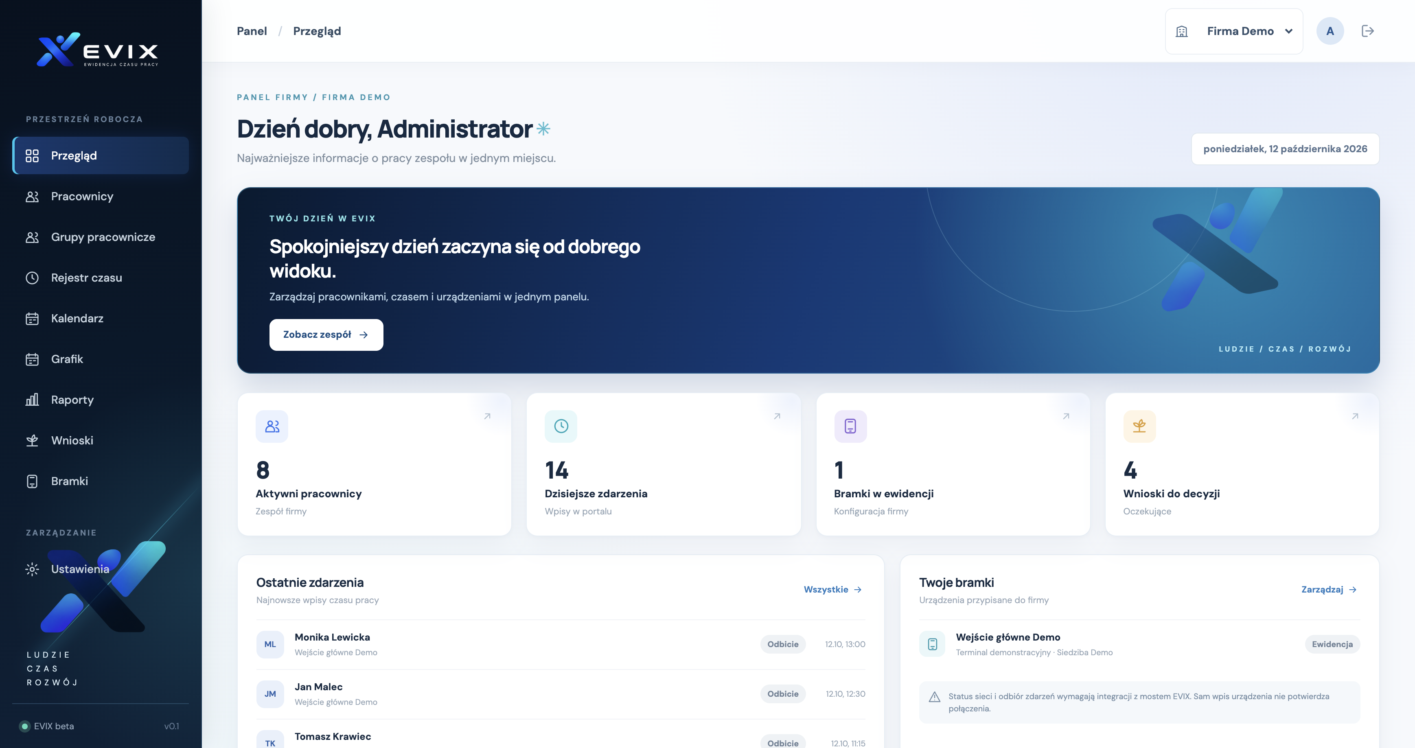Open the arrow on Aktywni pracownicy card

[x=487, y=416]
